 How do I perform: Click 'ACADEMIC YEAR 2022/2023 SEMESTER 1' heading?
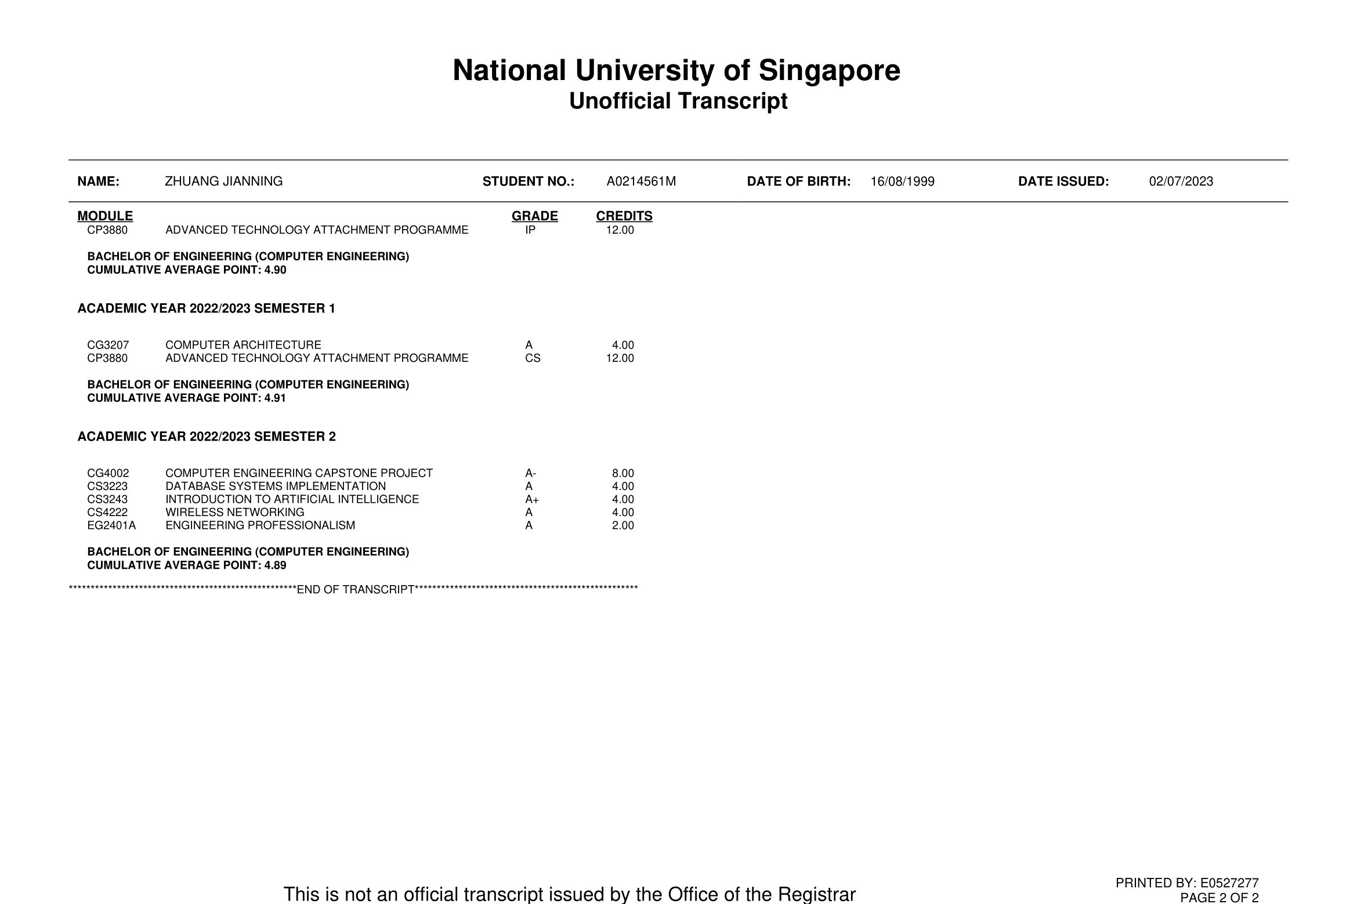207,308
